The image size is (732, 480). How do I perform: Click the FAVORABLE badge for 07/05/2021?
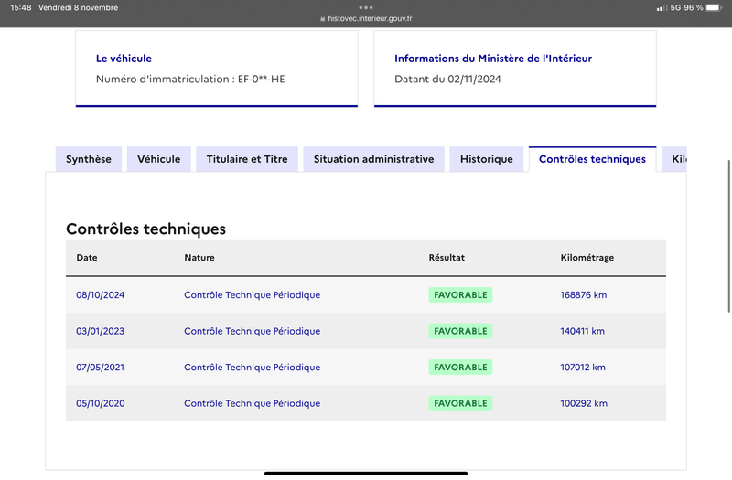click(461, 368)
